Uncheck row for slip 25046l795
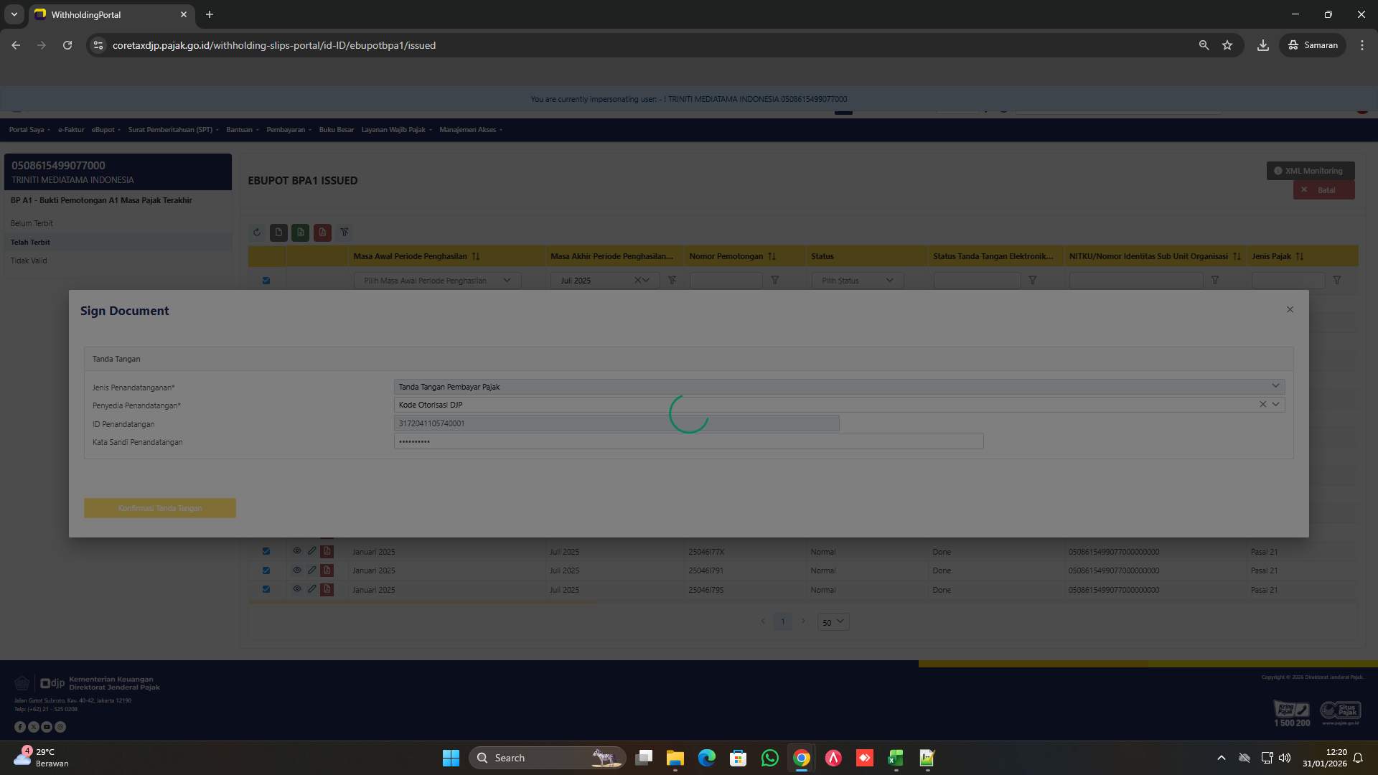Screen dimensions: 1378x775 [266, 589]
